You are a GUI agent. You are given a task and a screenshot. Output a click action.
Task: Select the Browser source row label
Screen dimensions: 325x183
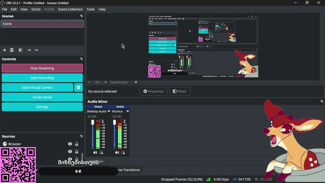[14, 144]
